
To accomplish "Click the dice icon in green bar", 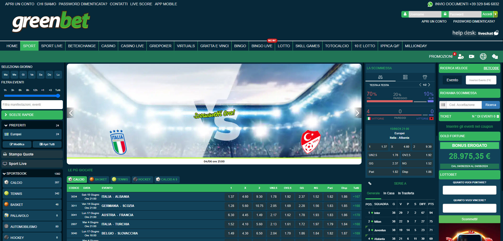I will [495, 56].
